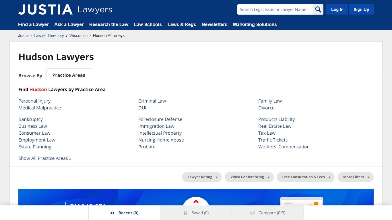This screenshot has height=220, width=392.
Task: Go to the Justia breadcrumb link
Action: [23, 36]
